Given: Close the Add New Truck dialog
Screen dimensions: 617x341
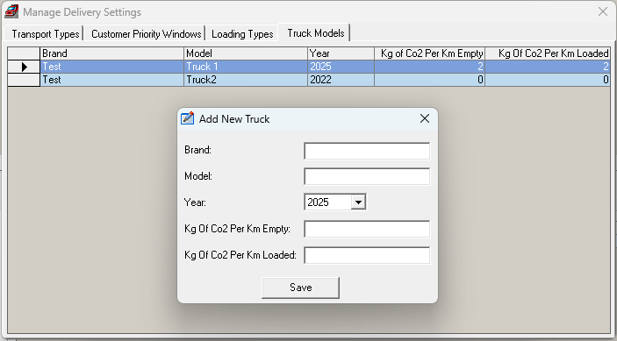Looking at the screenshot, I should (425, 118).
